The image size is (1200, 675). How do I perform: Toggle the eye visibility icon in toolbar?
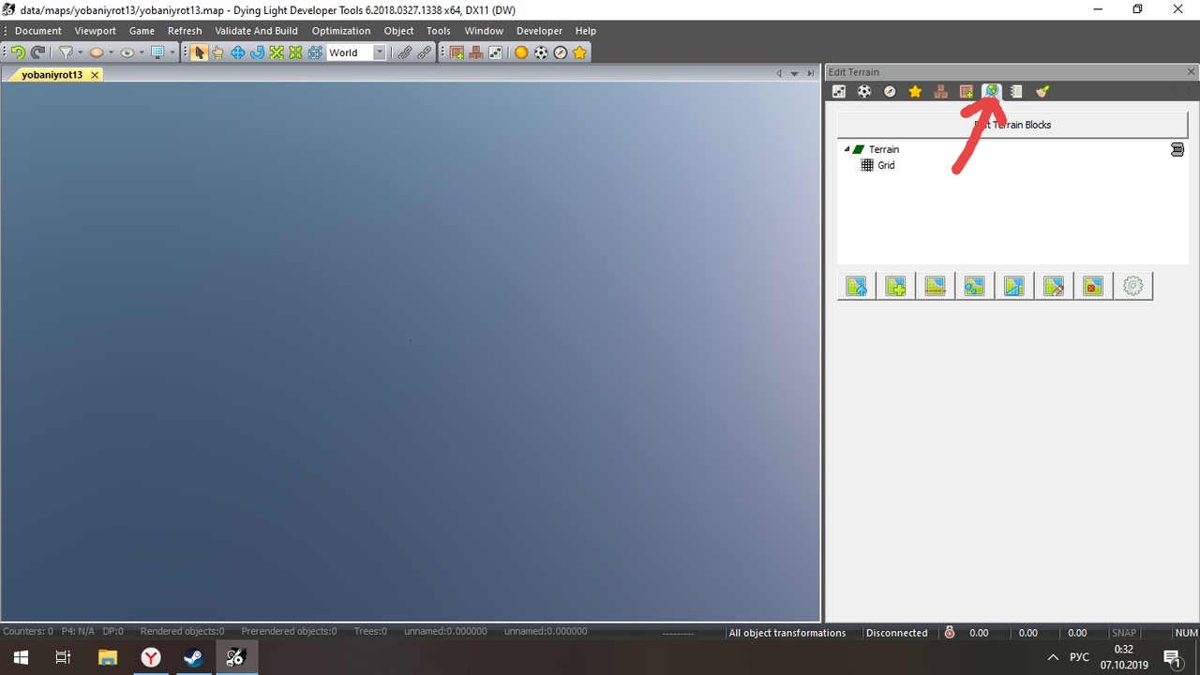[x=127, y=52]
